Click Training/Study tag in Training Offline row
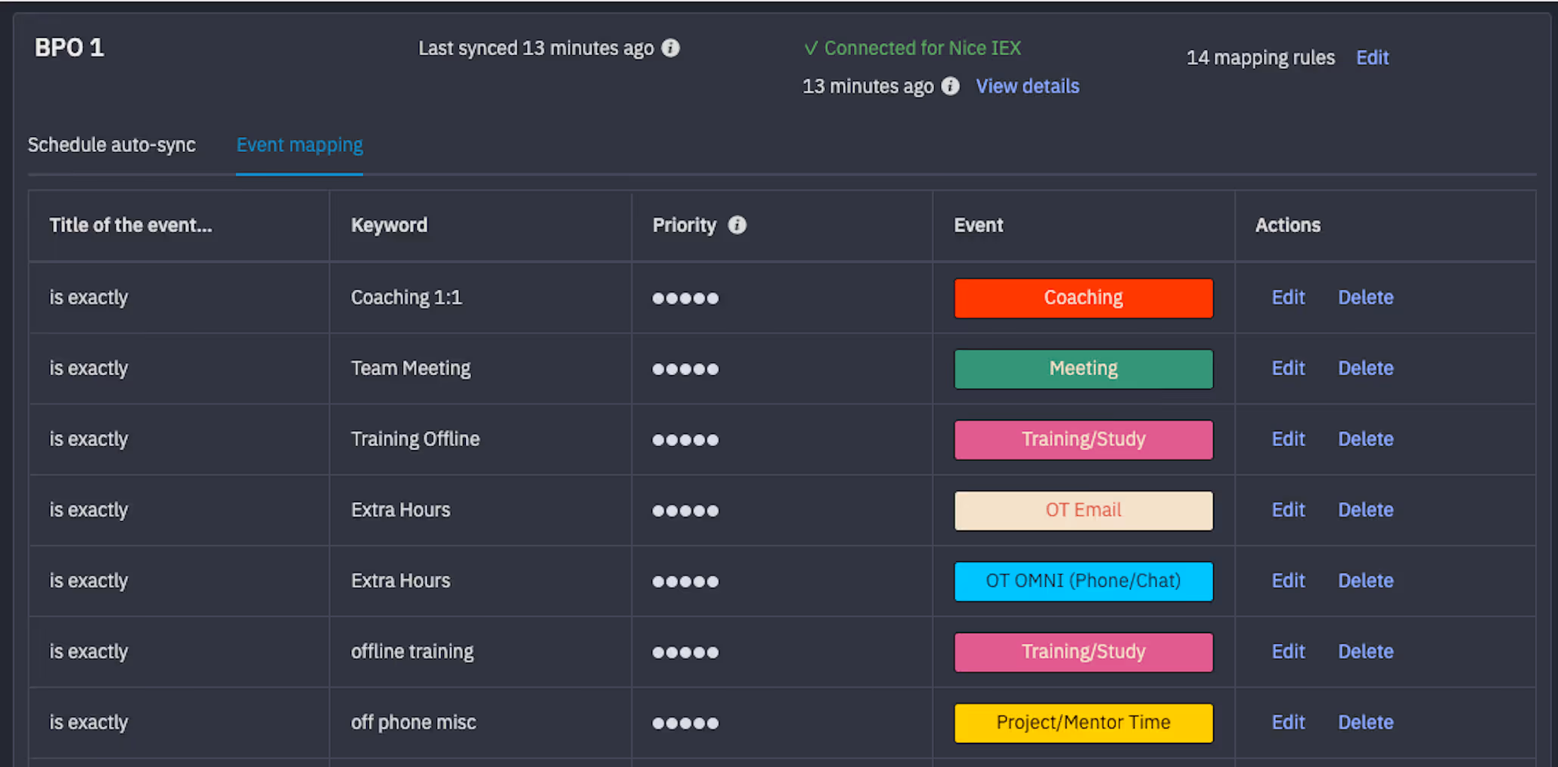The image size is (1558, 767). (x=1084, y=439)
